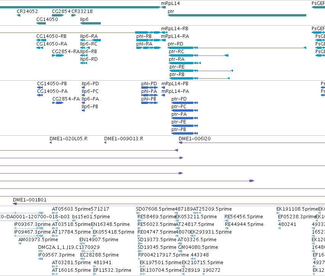This screenshot has width=325, height=276.
Task: Open the Ilp6-PA protein label
Action: (91, 99)
